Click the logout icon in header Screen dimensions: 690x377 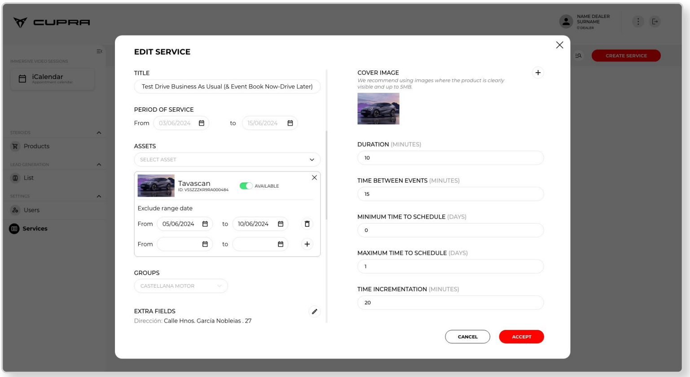coord(655,22)
